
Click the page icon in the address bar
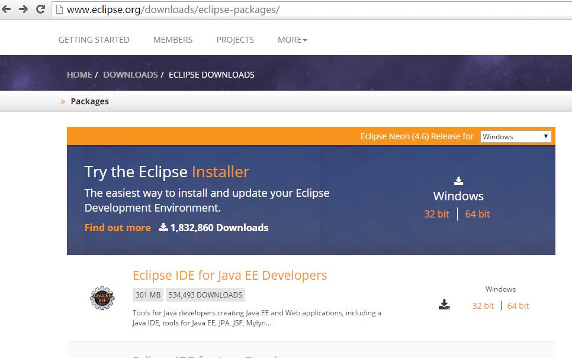pos(59,9)
